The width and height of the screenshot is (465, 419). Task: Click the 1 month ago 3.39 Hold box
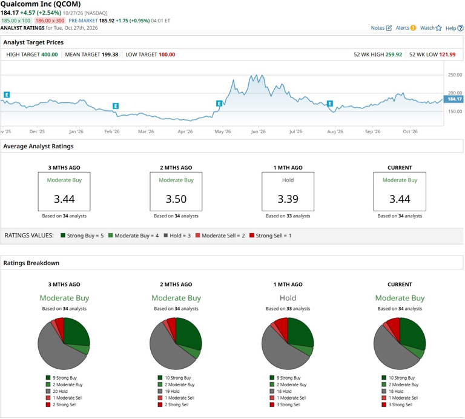click(x=288, y=191)
